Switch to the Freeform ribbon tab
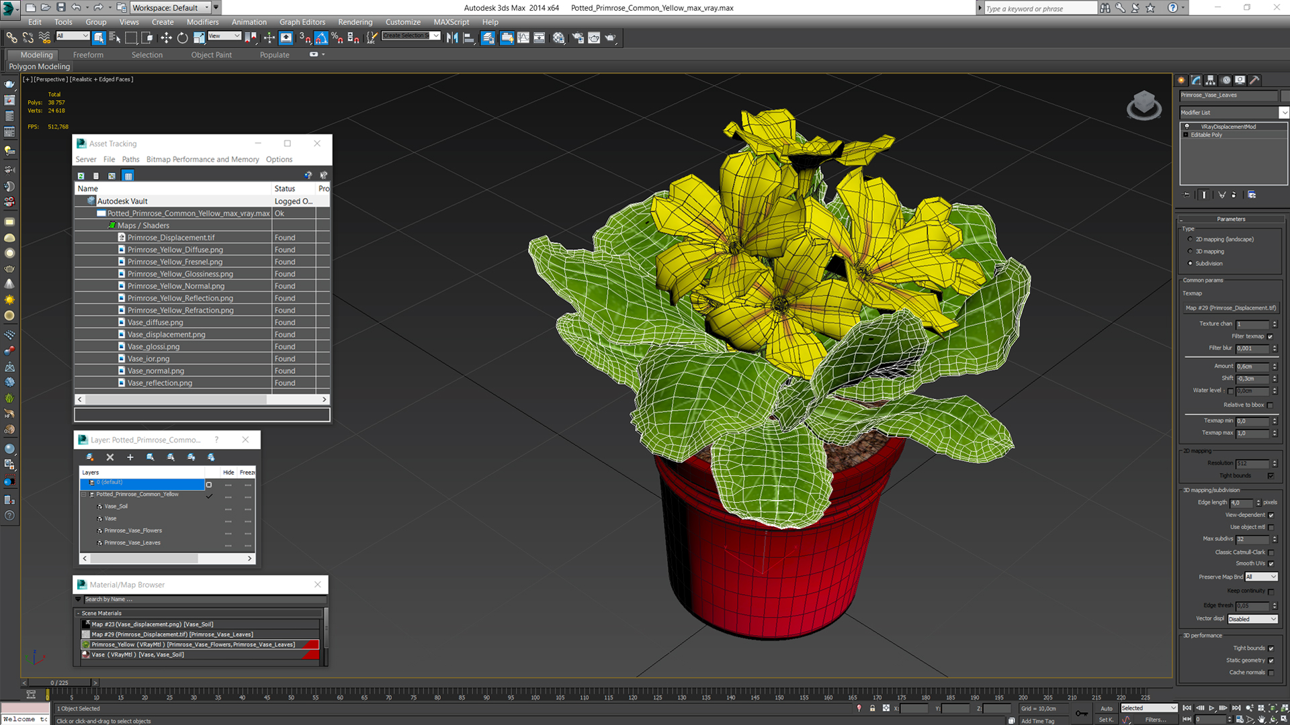1290x725 pixels. click(88, 55)
